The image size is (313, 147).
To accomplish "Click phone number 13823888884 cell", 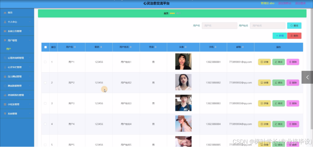I will pyautogui.click(x=213, y=124).
